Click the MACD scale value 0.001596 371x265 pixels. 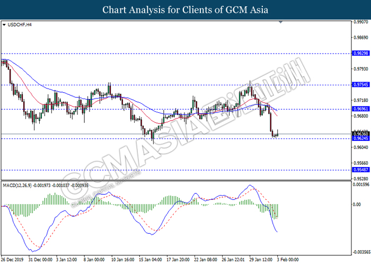click(x=361, y=184)
